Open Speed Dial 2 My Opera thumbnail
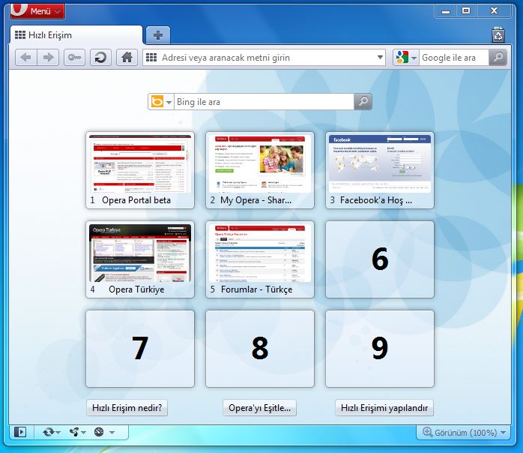 click(260, 170)
